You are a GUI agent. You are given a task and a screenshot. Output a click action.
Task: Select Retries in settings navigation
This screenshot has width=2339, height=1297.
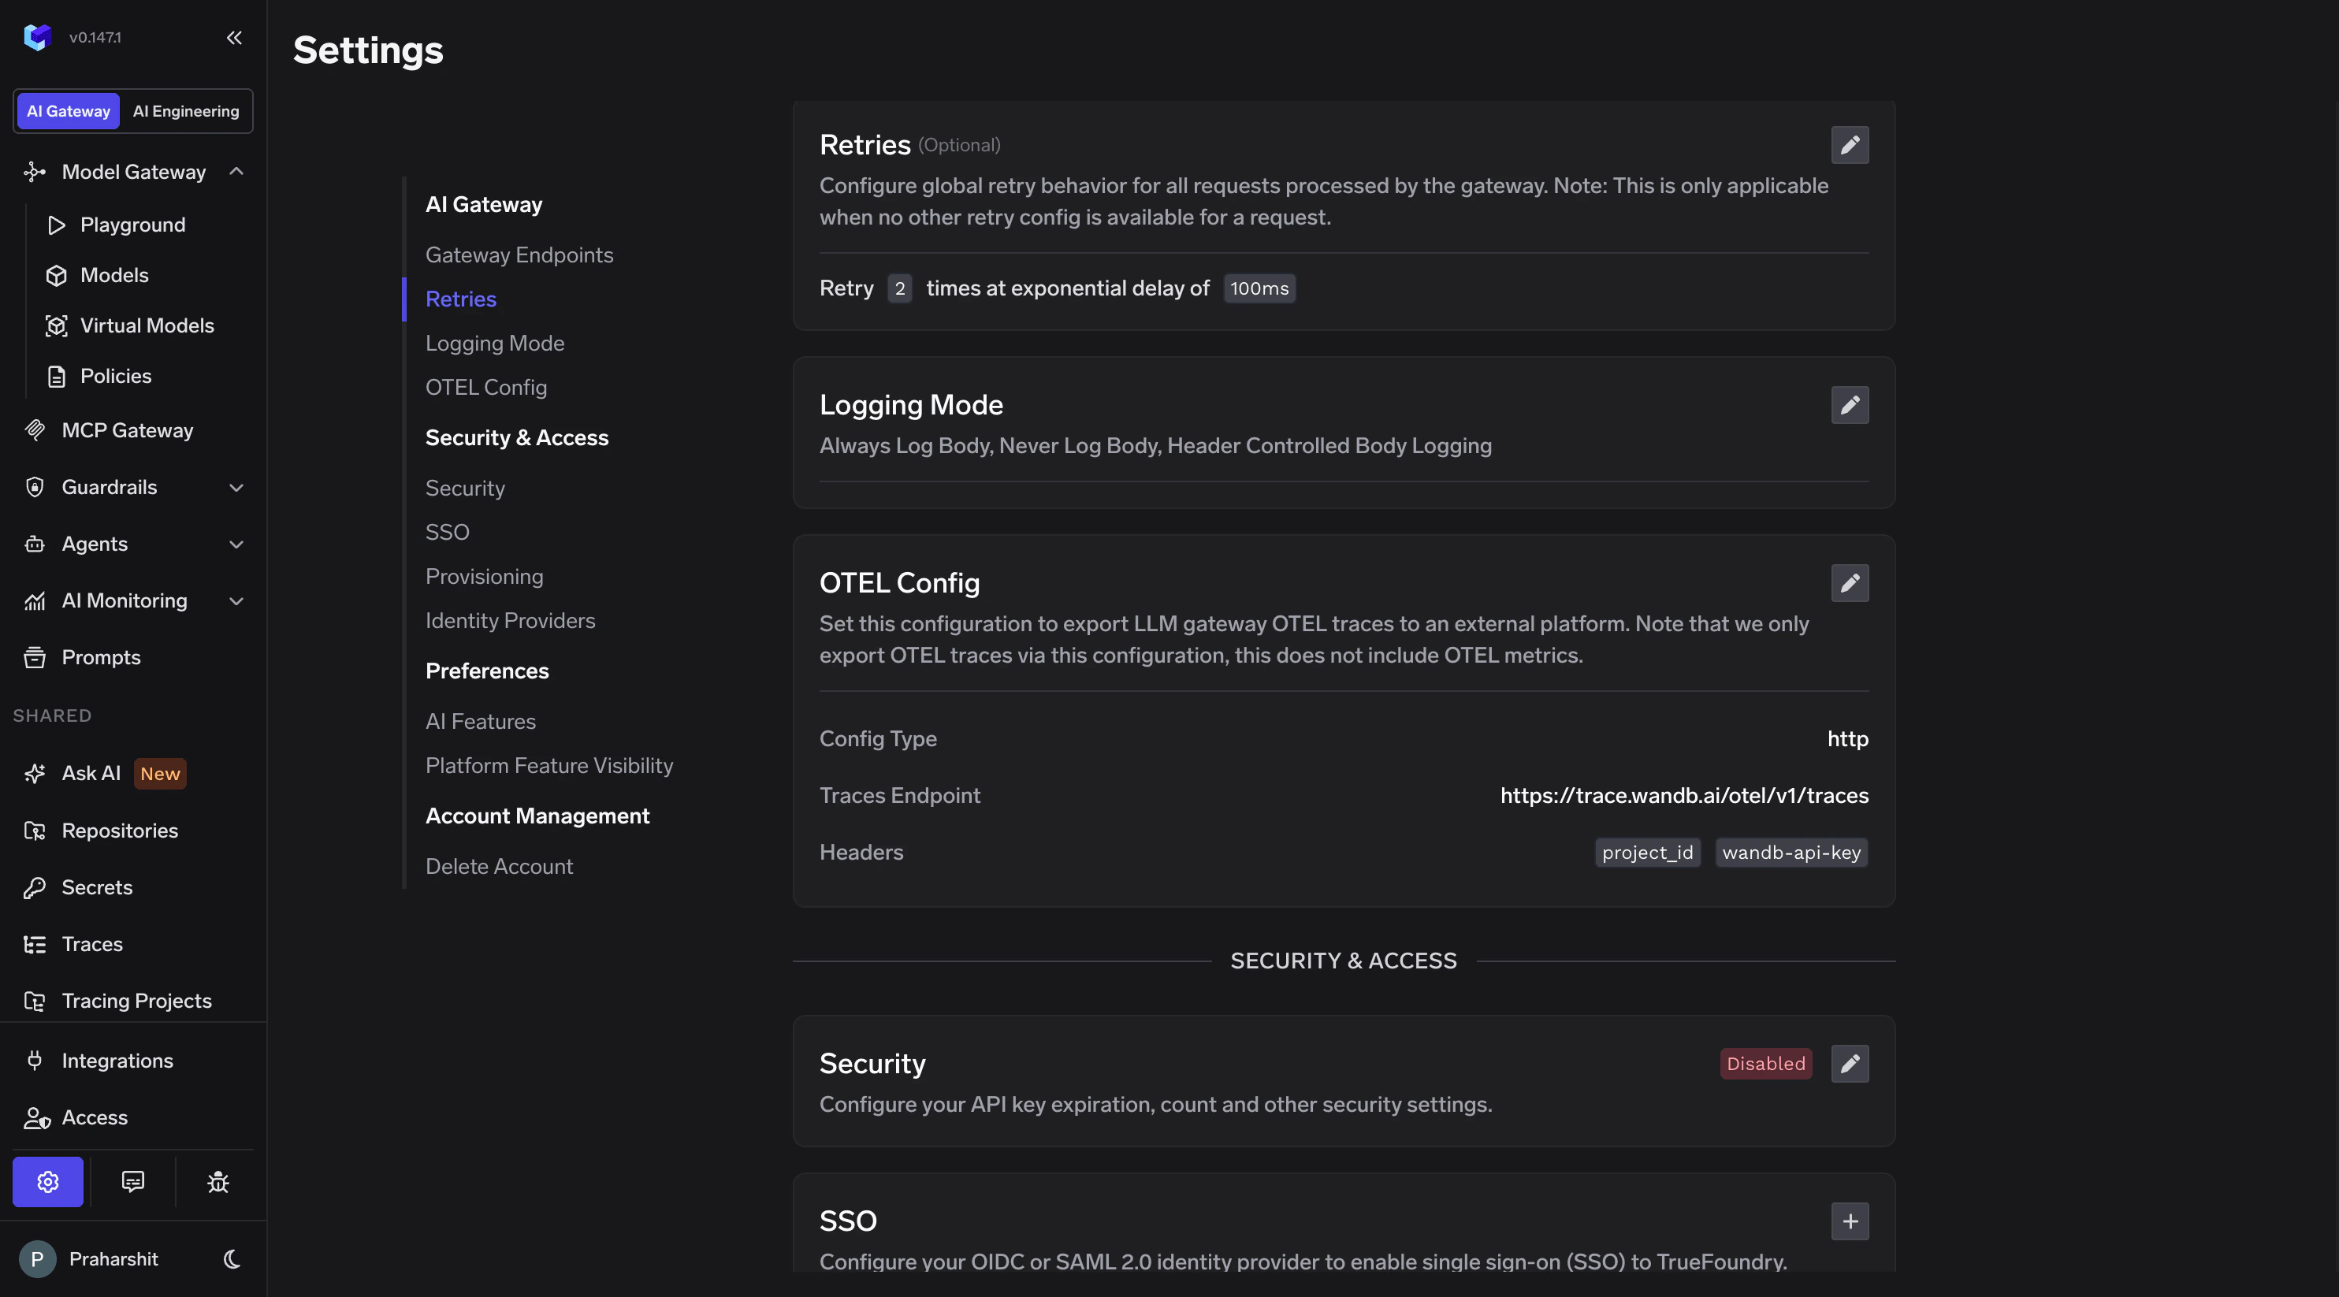[x=461, y=299]
